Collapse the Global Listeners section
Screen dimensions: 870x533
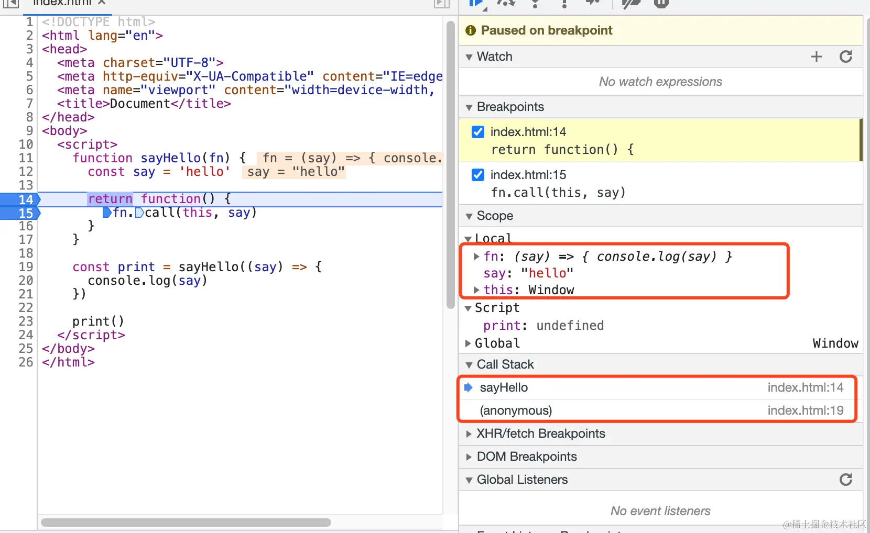(469, 480)
